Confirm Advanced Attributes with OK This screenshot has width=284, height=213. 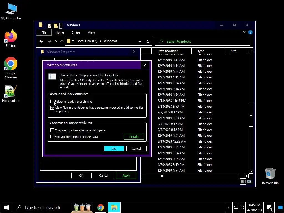coord(114,149)
